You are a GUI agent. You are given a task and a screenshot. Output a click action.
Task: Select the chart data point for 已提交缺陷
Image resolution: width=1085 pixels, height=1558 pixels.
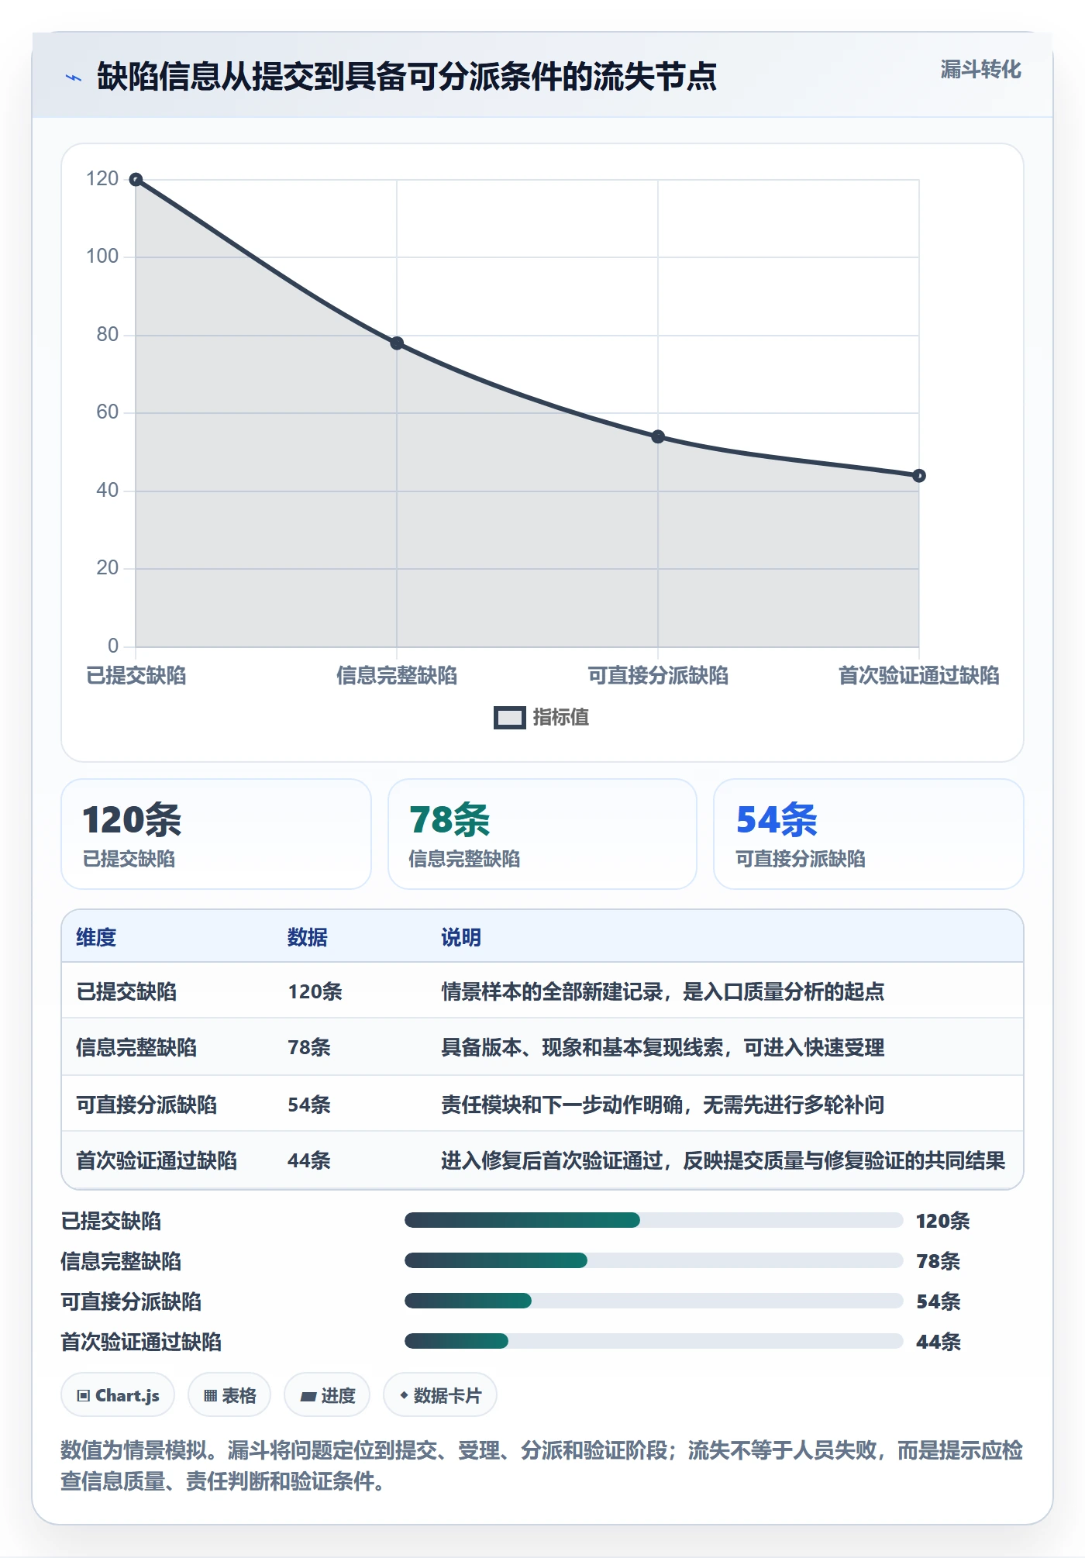point(136,180)
